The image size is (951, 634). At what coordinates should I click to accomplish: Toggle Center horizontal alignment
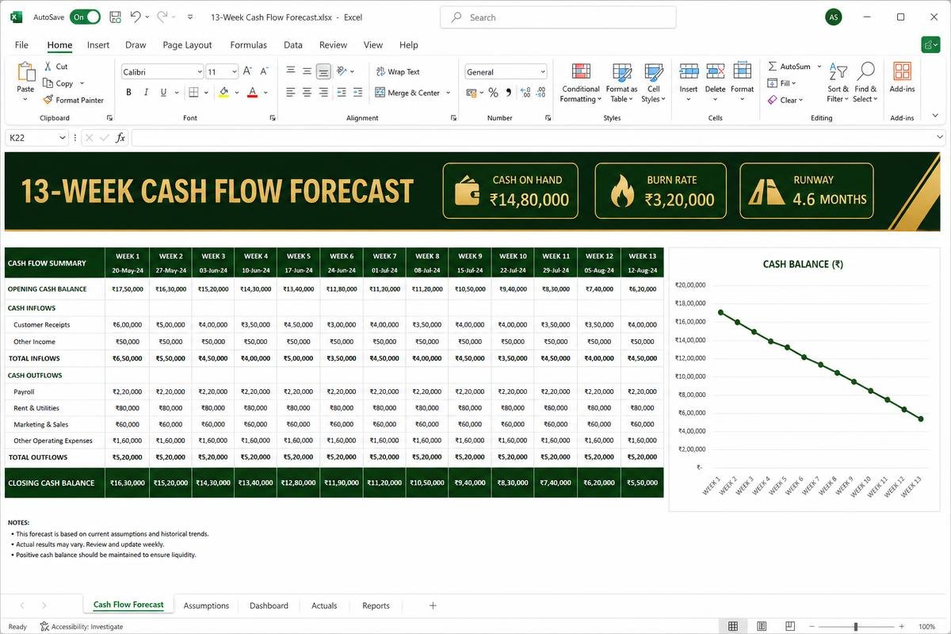tap(307, 93)
